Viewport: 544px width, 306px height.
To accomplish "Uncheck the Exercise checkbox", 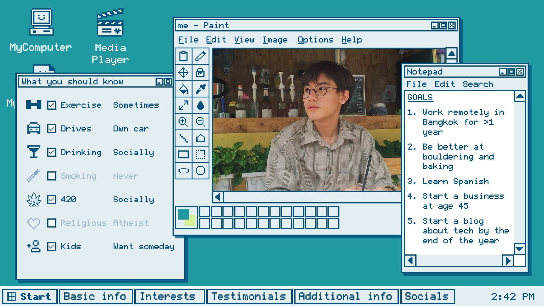I will pyautogui.click(x=52, y=105).
